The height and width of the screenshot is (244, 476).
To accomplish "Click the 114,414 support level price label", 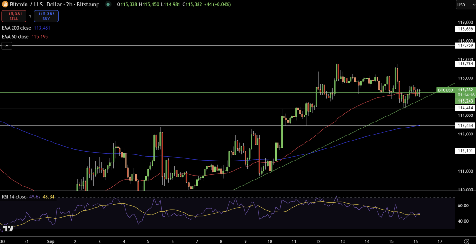I will point(465,108).
